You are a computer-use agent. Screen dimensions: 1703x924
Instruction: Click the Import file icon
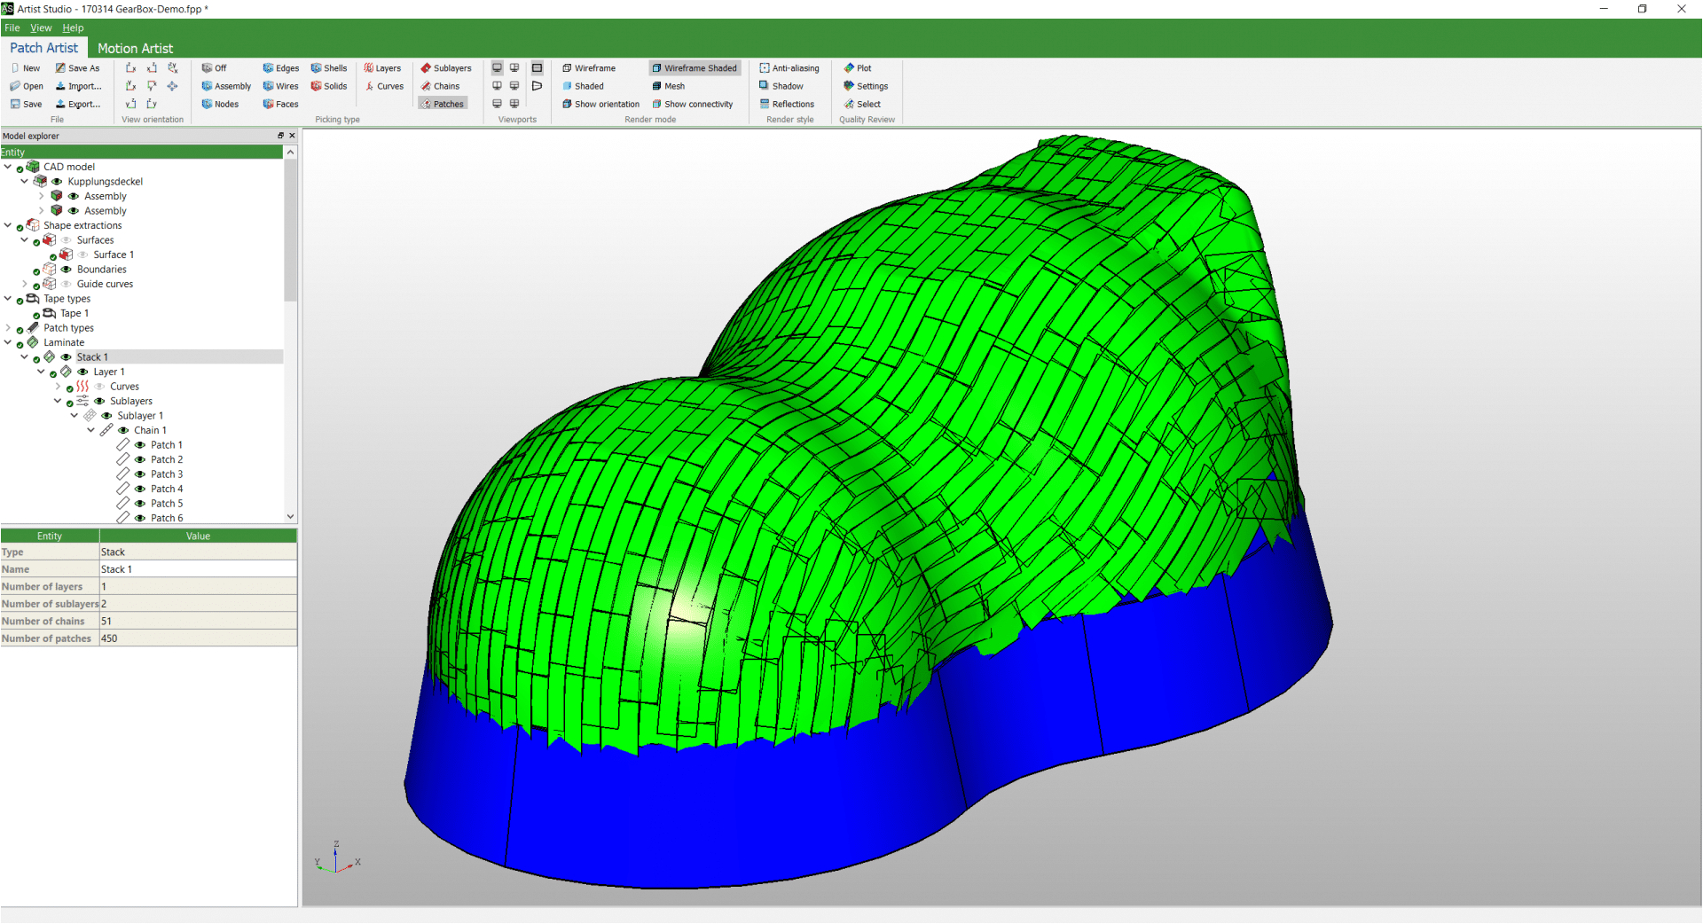click(x=61, y=87)
